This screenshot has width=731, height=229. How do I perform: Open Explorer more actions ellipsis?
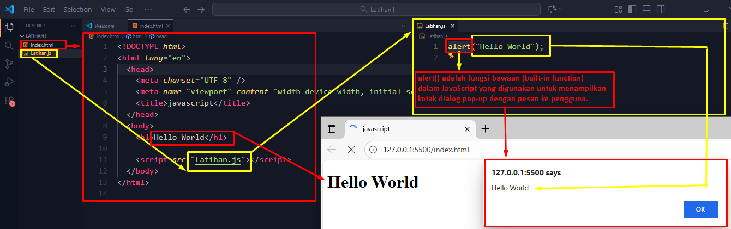74,26
